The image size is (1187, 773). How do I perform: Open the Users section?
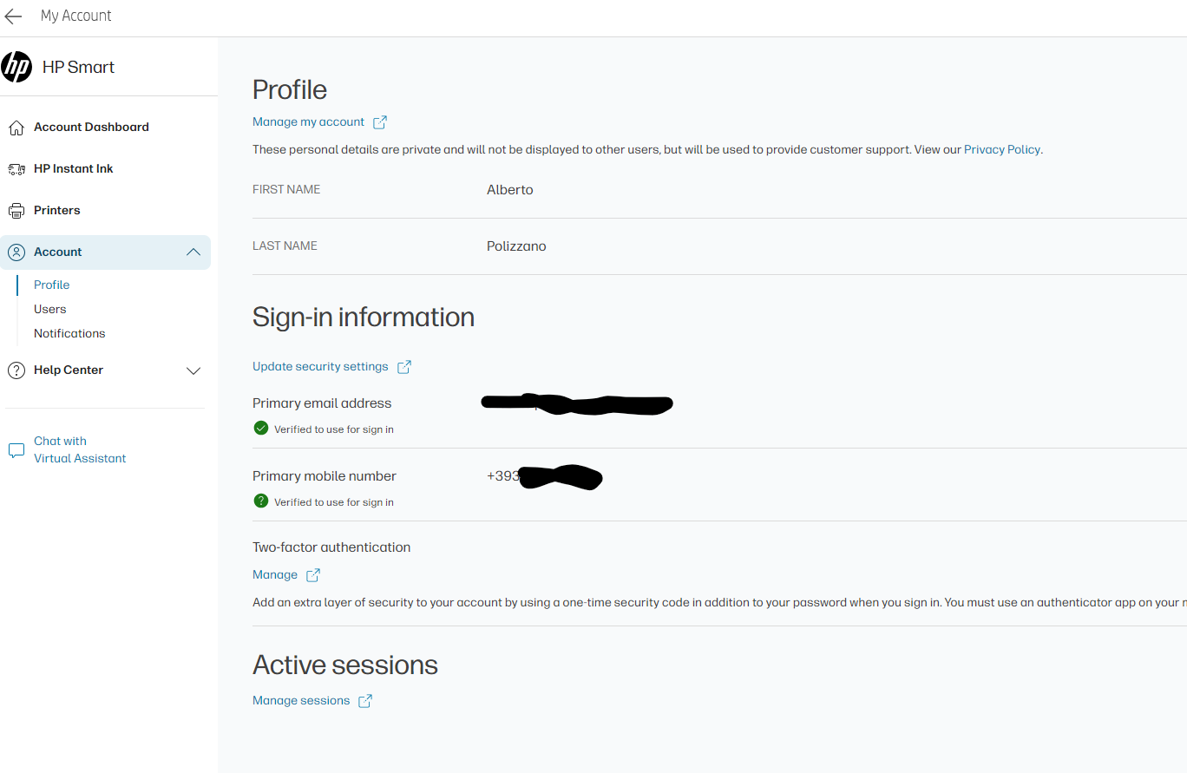click(x=49, y=309)
